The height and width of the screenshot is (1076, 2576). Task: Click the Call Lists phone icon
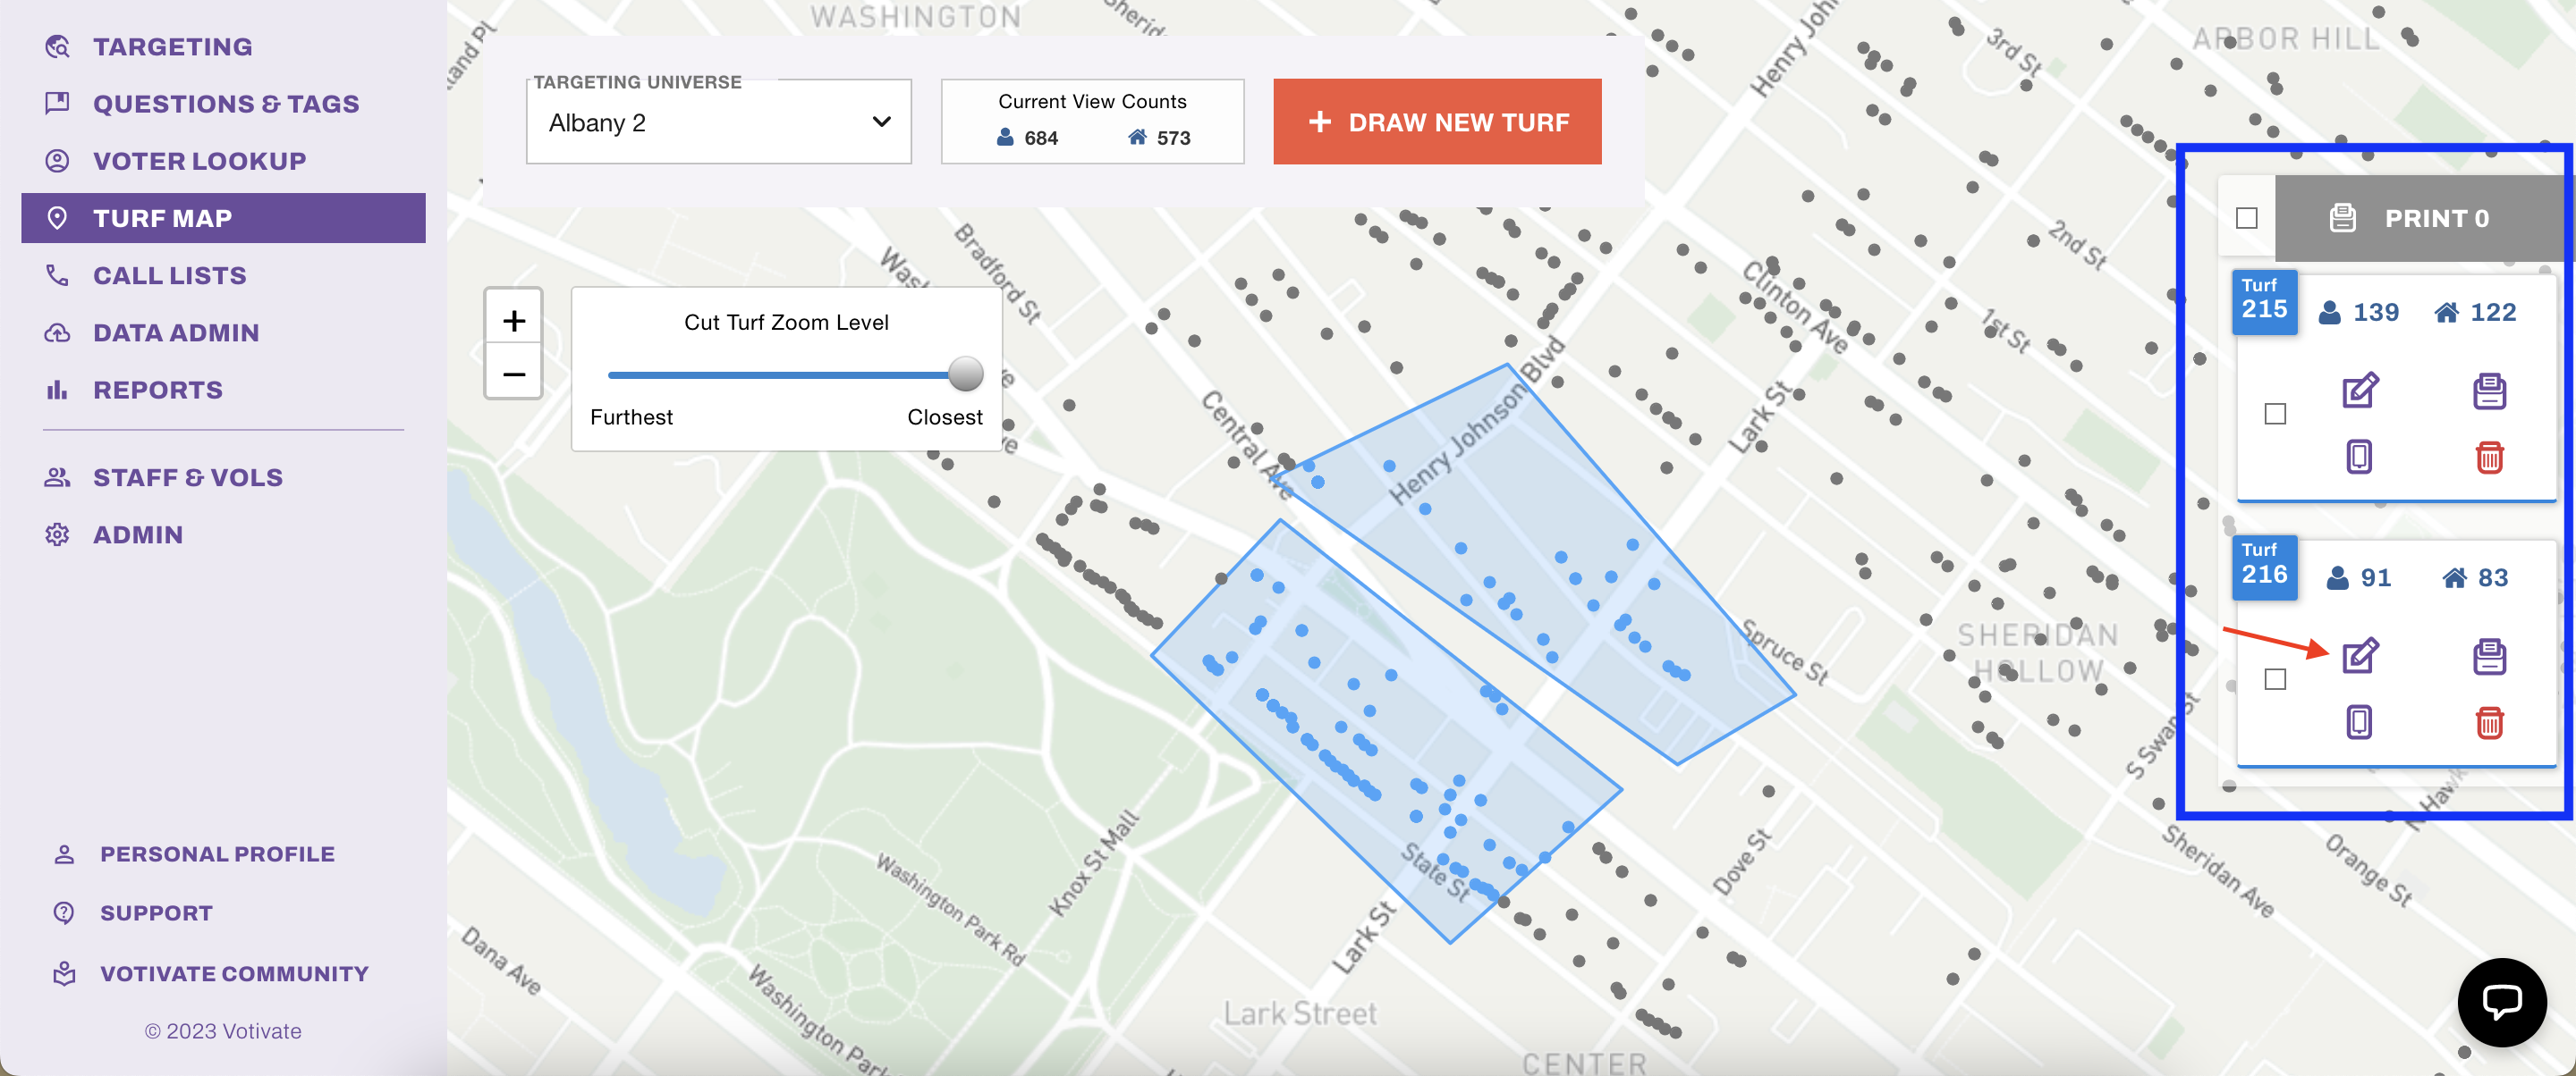[58, 276]
